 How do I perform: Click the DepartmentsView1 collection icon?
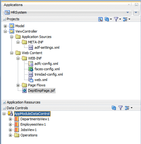(17, 119)
